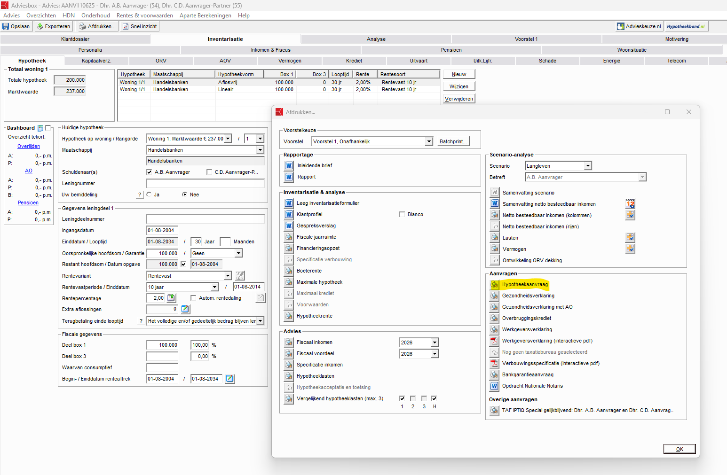Open the Rentes & voorwaarden menu
This screenshot has width=727, height=475.
point(144,16)
